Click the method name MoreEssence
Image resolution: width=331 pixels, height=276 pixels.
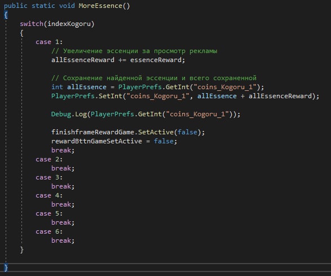click(100, 6)
